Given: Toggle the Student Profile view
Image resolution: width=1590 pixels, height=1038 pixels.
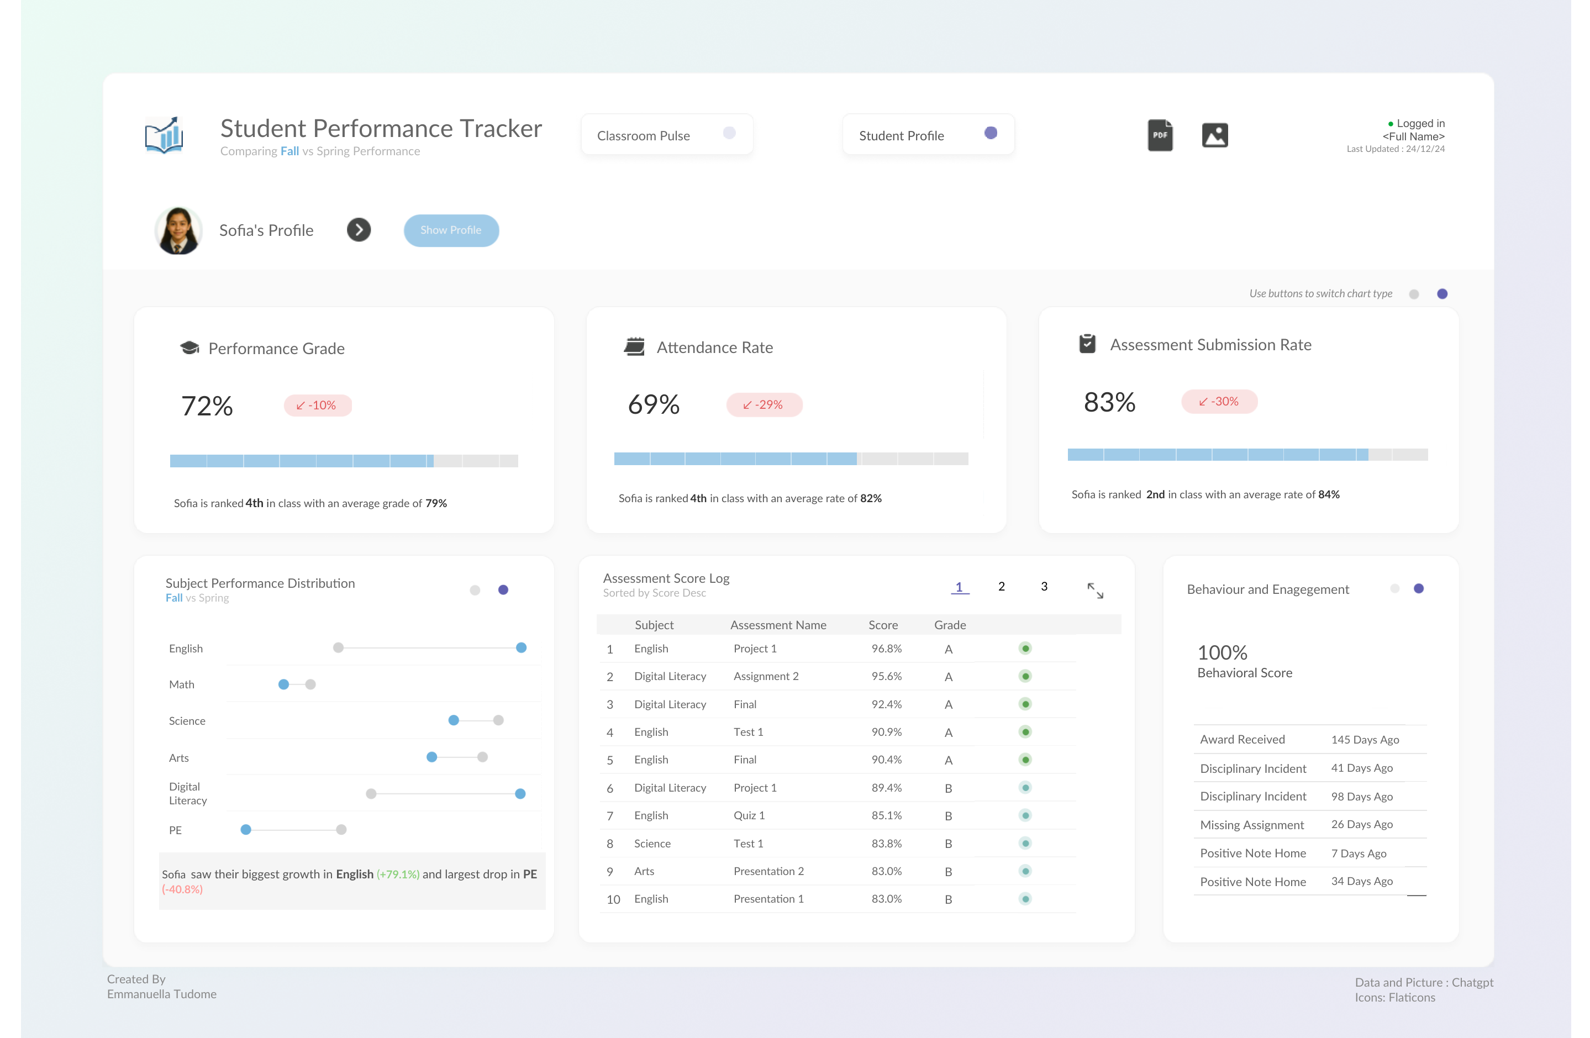Looking at the screenshot, I should (991, 133).
